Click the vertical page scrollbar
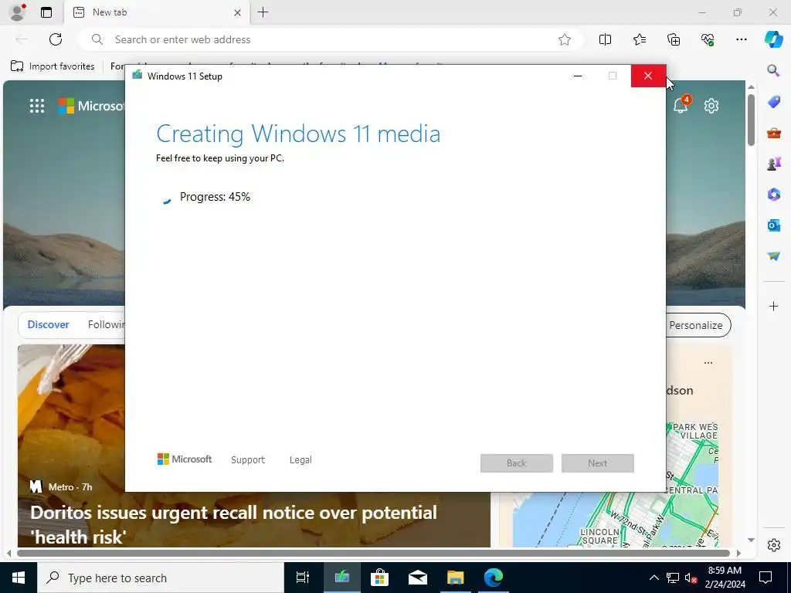Viewport: 791px width, 593px height. [x=751, y=121]
